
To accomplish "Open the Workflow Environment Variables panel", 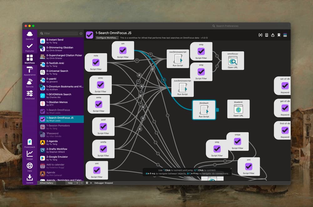I will click(x=260, y=35).
